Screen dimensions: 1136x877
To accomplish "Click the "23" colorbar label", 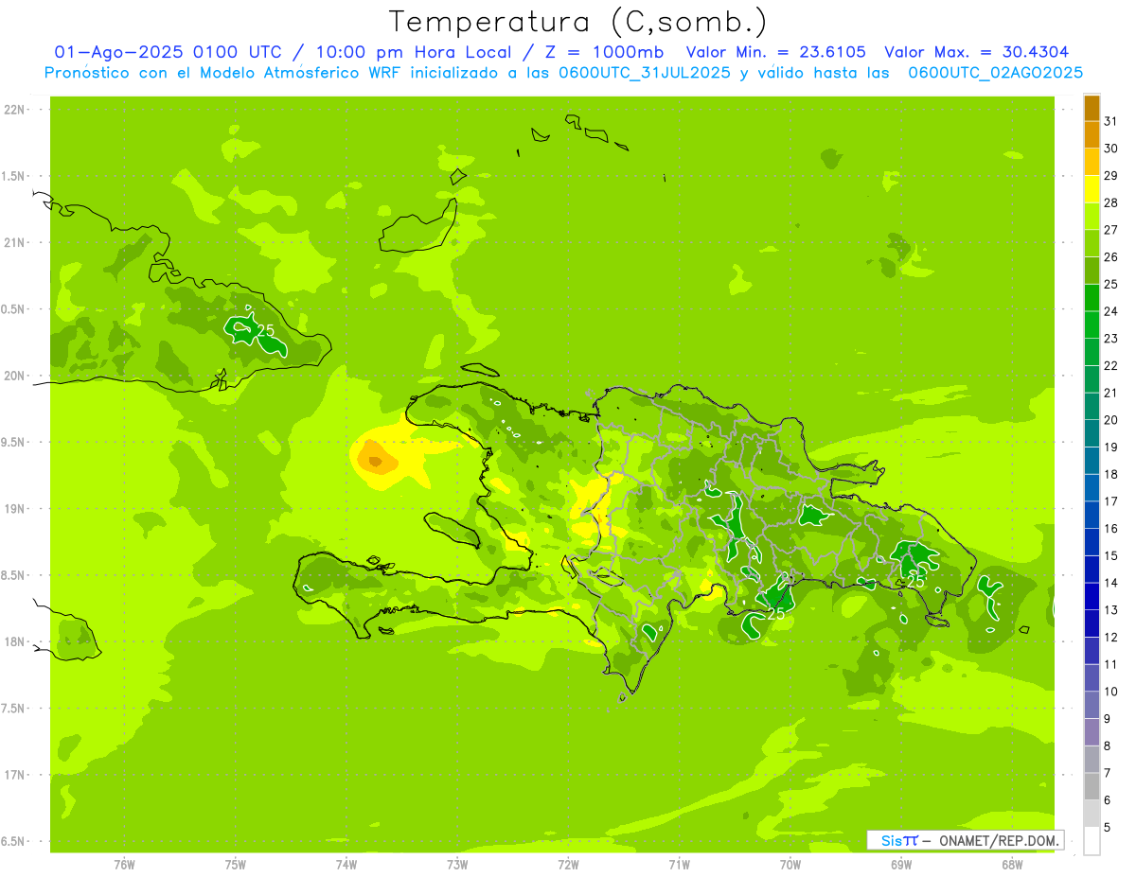I will (1111, 339).
